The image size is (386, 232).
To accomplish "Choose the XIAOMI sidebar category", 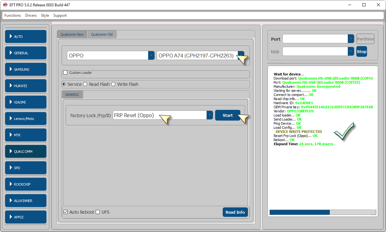I will 26,102.
